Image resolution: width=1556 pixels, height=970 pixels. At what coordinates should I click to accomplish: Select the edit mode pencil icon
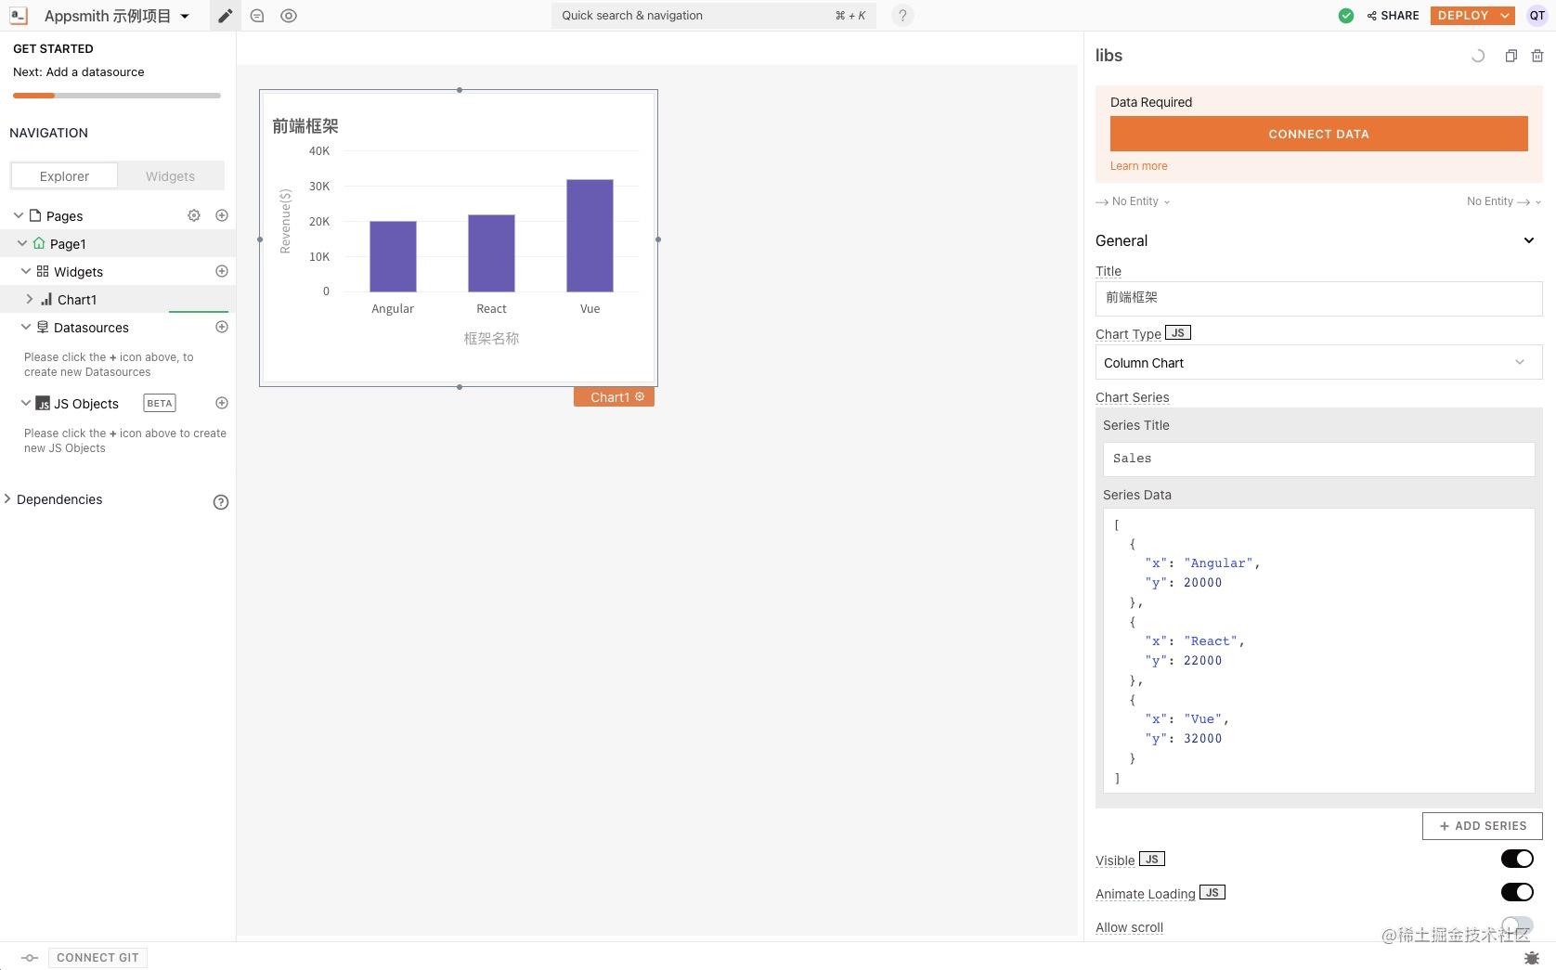(x=225, y=16)
